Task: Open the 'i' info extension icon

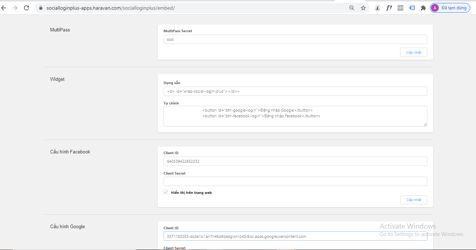Action: (x=377, y=8)
